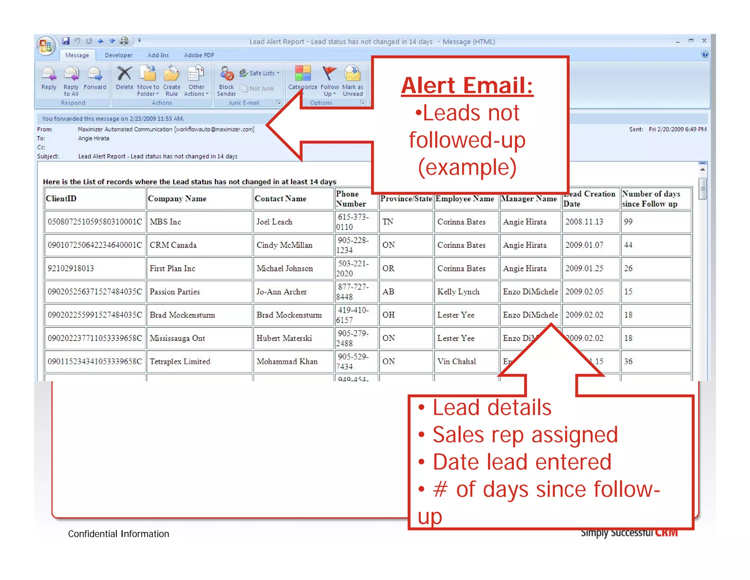The height and width of the screenshot is (580, 750).
Task: Click the Add-Ins ribbon tab
Action: [158, 55]
